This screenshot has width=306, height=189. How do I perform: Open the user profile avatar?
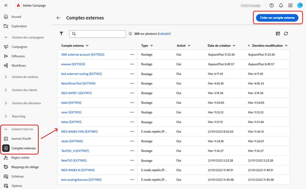point(299,5)
